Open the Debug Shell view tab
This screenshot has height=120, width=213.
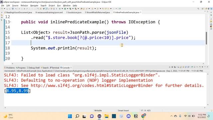coord(33,68)
